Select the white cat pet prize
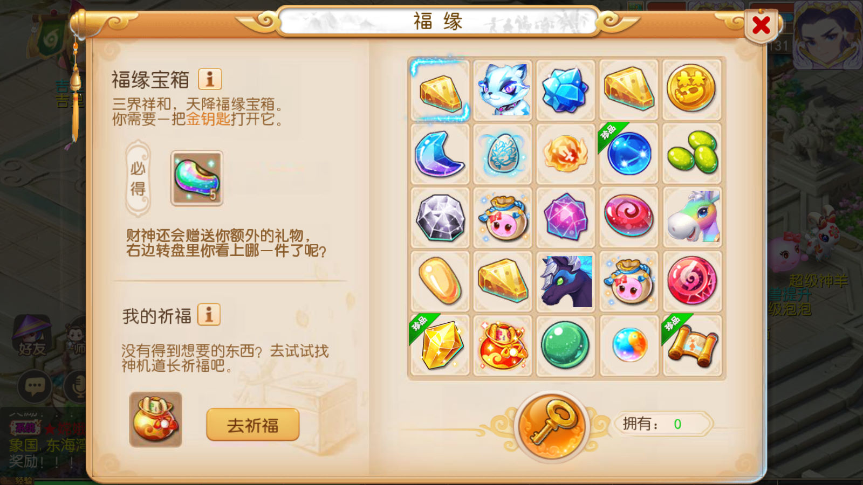The width and height of the screenshot is (863, 485). coord(503,89)
